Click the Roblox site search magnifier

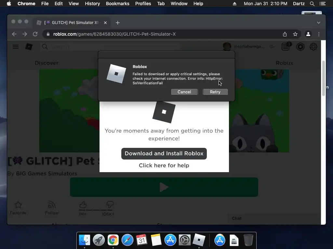point(45,47)
